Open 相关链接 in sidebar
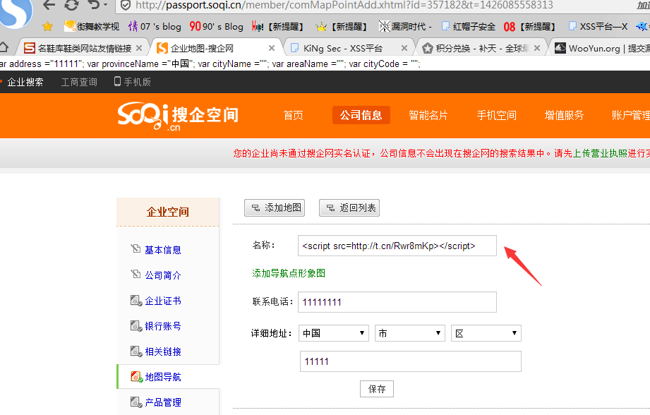 (x=163, y=351)
